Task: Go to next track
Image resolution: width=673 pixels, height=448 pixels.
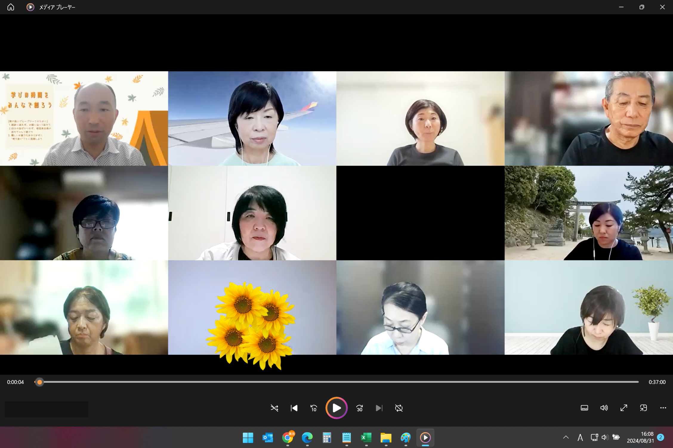Action: tap(379, 408)
